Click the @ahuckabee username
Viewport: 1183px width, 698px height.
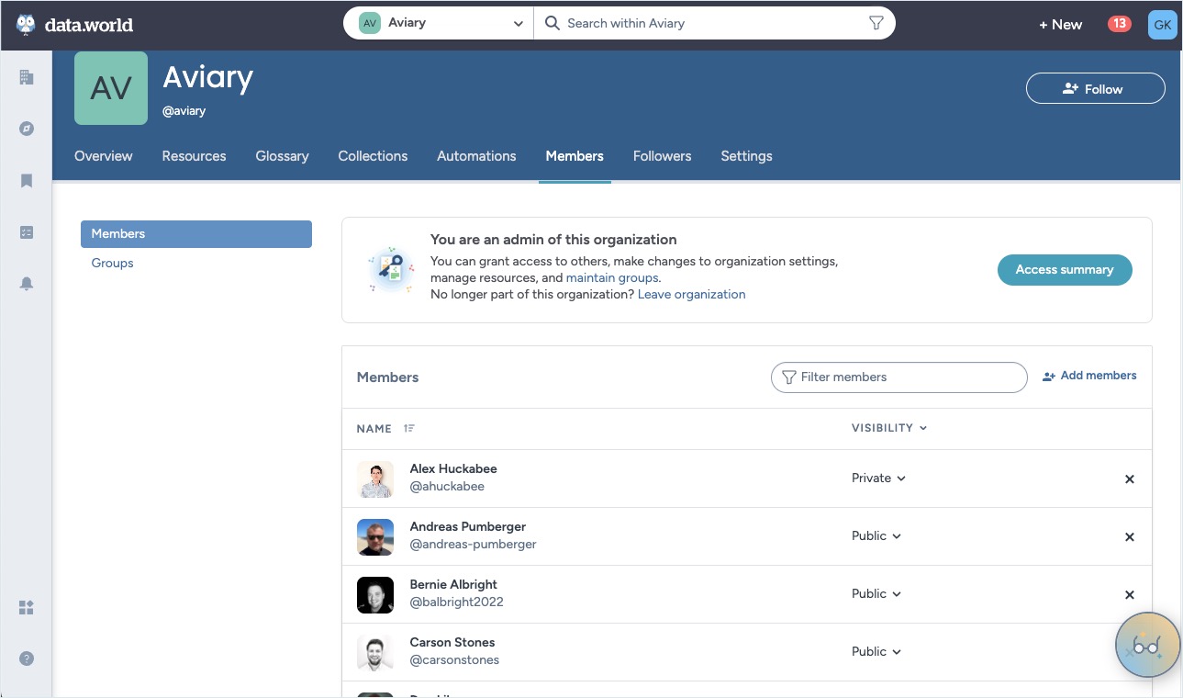[x=447, y=486]
